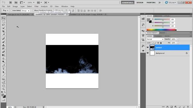Select the Crop tool
This screenshot has height=108, width=193.
(3, 31)
